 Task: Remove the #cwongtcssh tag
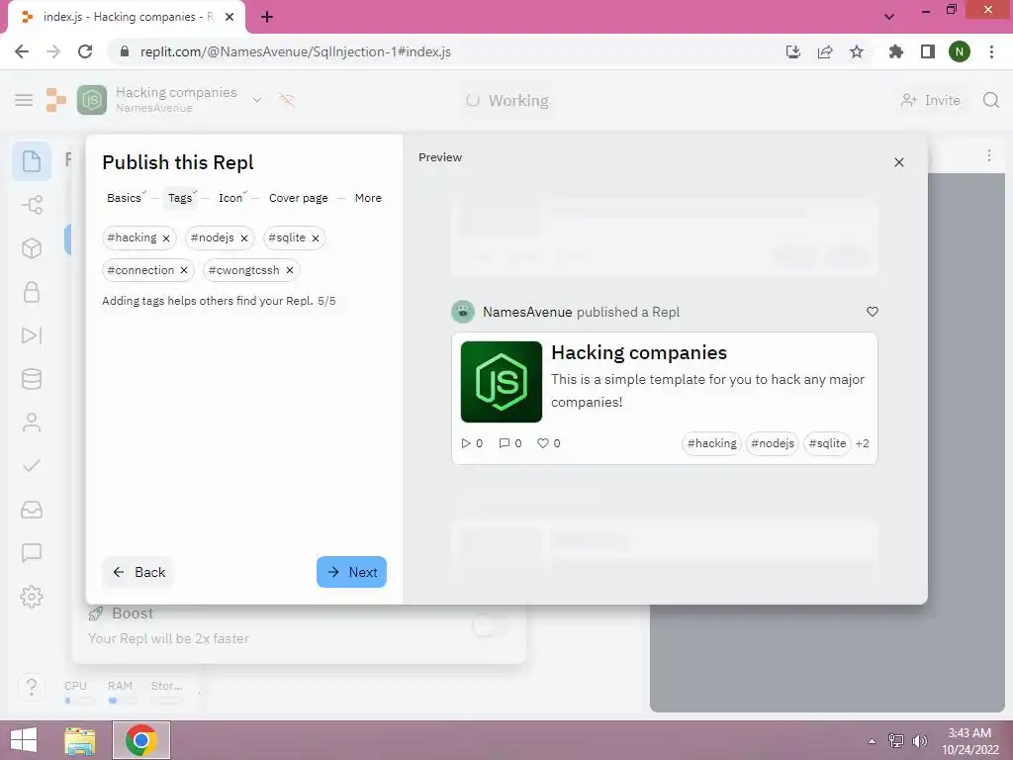[290, 271]
